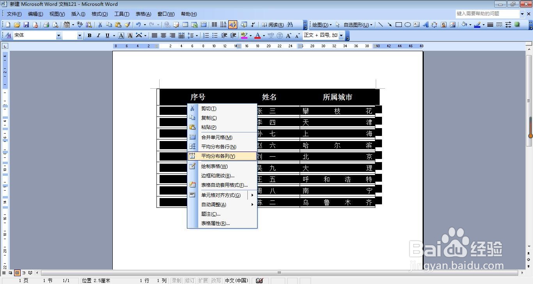Select 平均分布各列 in the context menu

[219, 156]
